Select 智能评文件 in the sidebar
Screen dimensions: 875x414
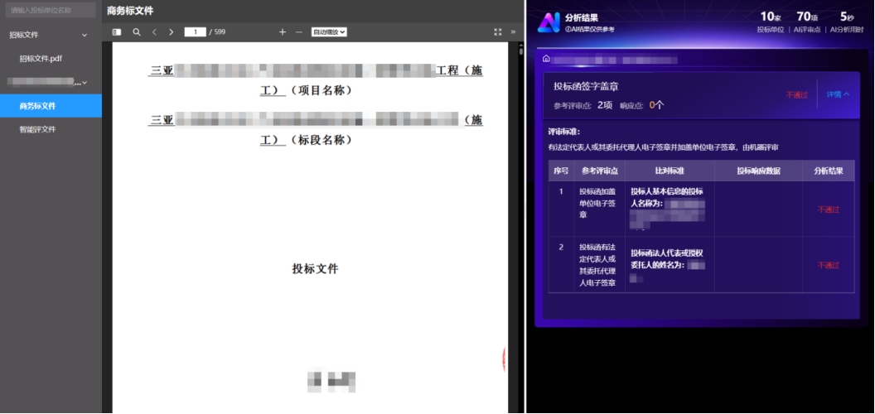(37, 129)
